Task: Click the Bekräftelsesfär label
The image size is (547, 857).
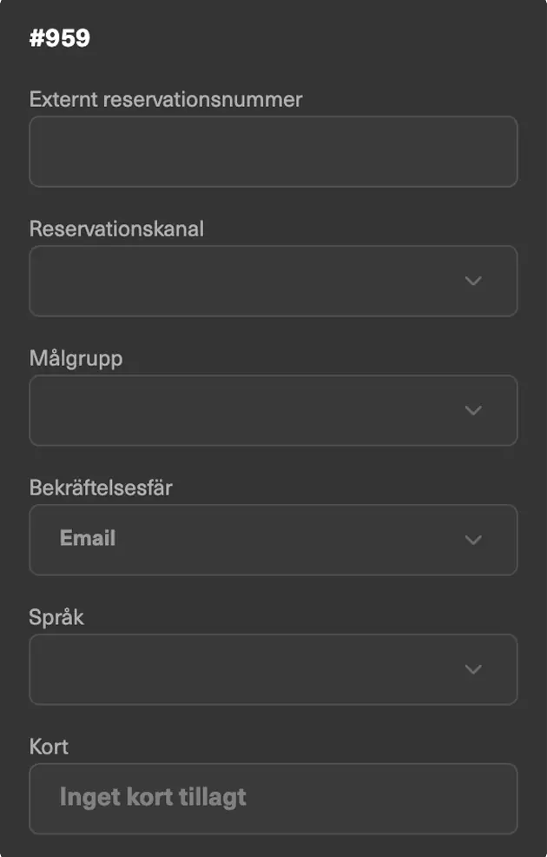Action: [101, 488]
